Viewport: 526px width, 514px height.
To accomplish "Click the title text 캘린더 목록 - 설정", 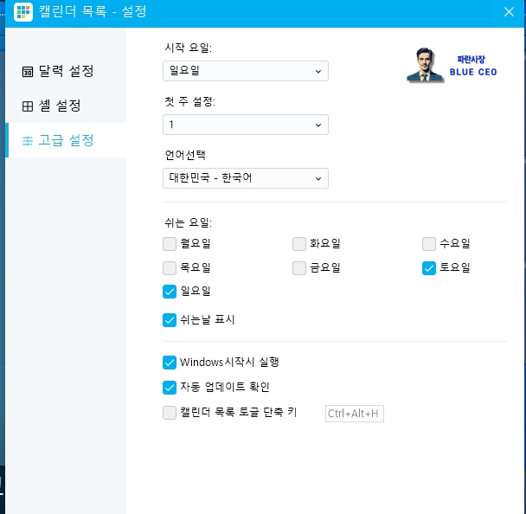I will click(x=93, y=12).
